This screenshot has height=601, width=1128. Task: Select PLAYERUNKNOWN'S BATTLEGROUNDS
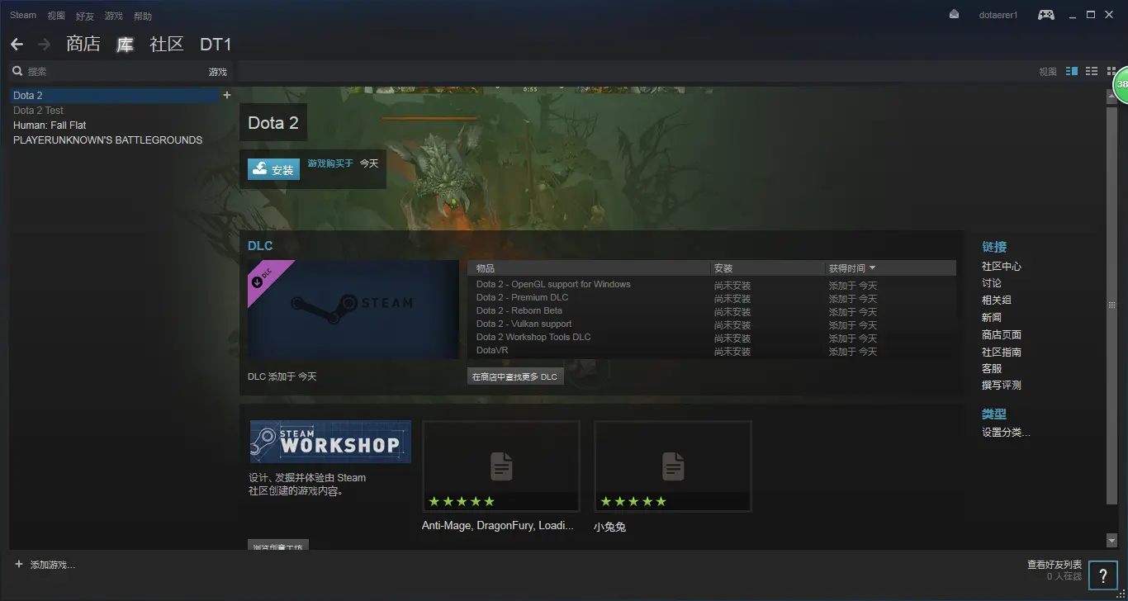107,140
